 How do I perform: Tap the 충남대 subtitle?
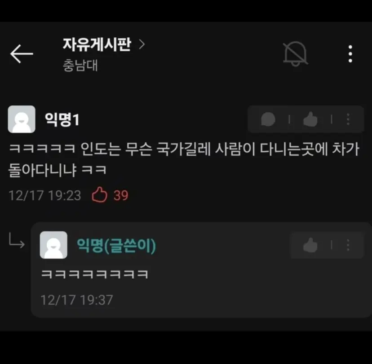pos(80,65)
